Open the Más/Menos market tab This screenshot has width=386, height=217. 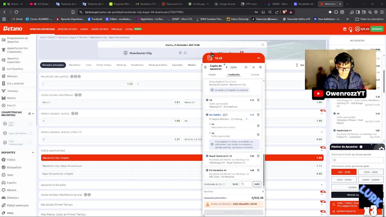click(x=74, y=65)
